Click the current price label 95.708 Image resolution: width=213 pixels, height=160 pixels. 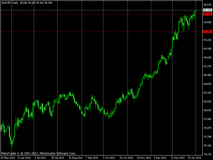pyautogui.click(x=207, y=10)
